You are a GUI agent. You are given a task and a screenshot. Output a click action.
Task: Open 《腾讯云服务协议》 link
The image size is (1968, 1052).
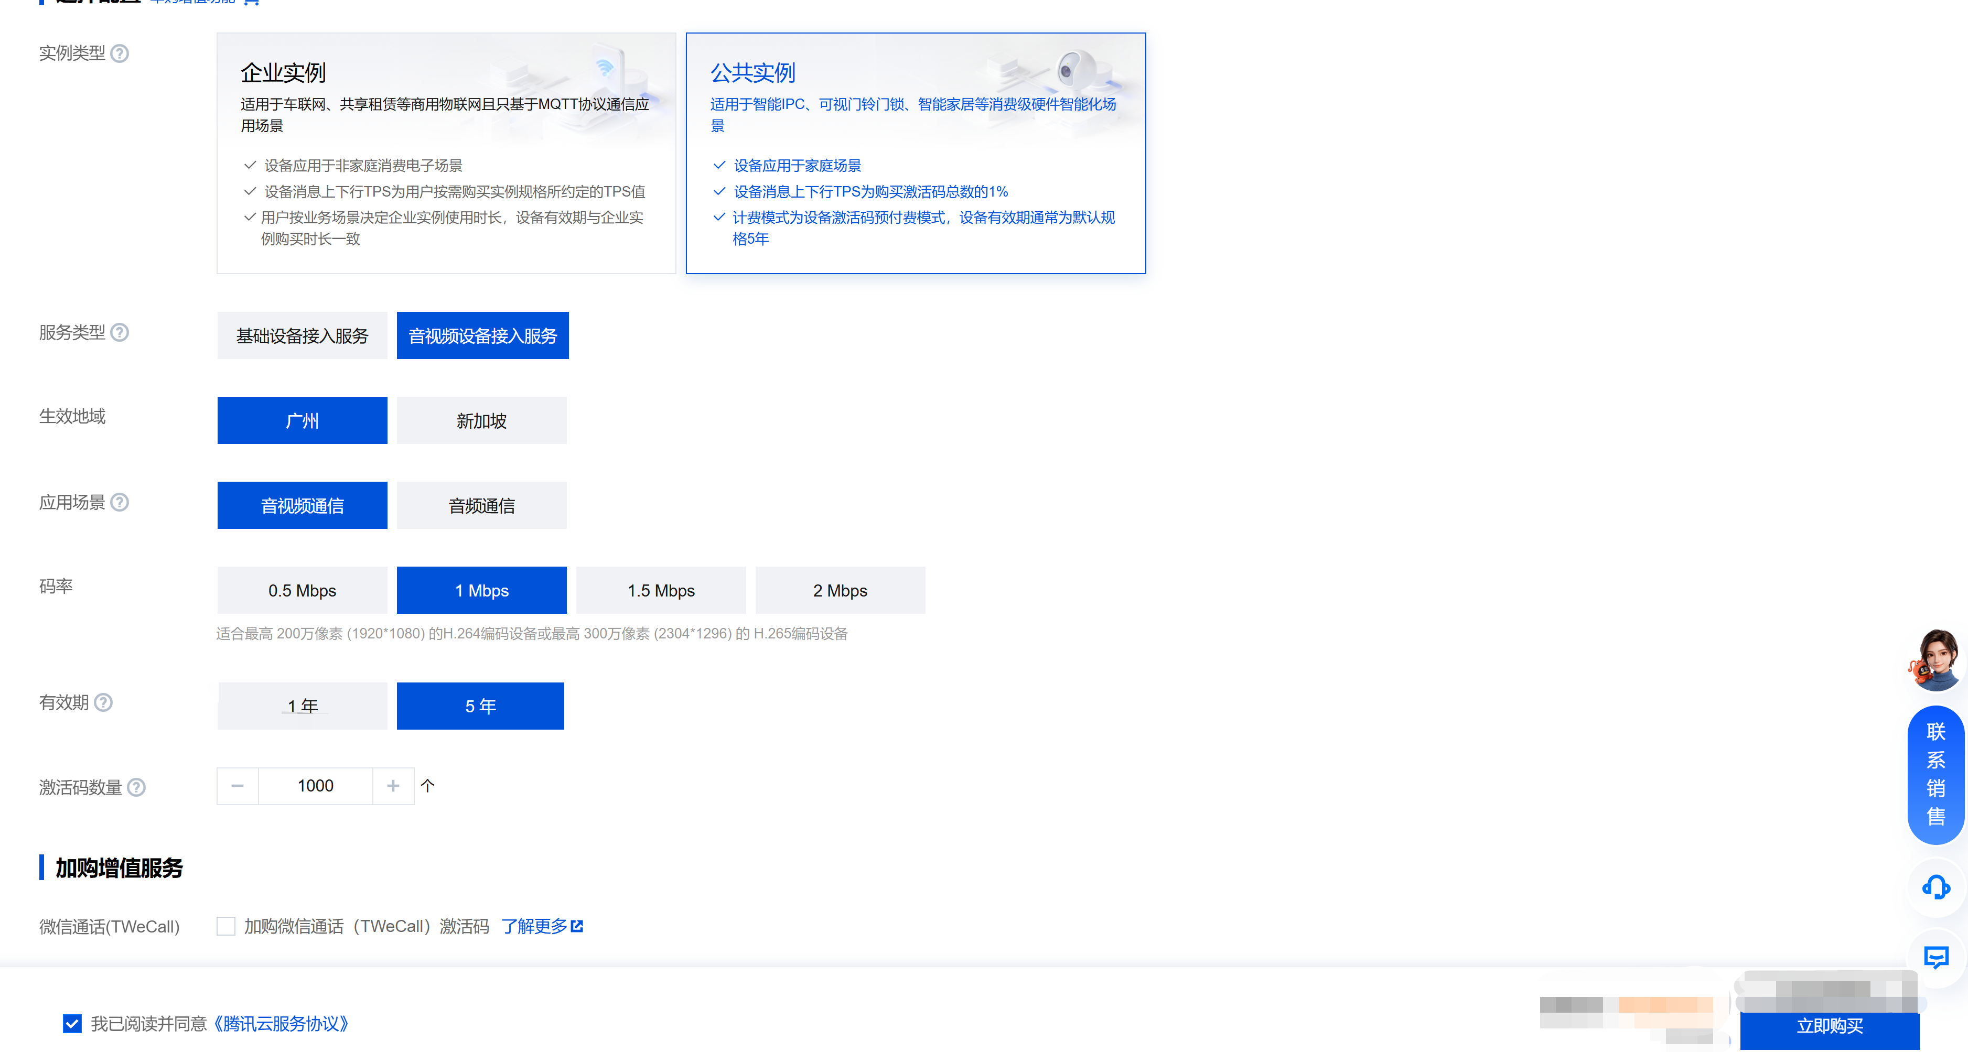click(281, 1024)
